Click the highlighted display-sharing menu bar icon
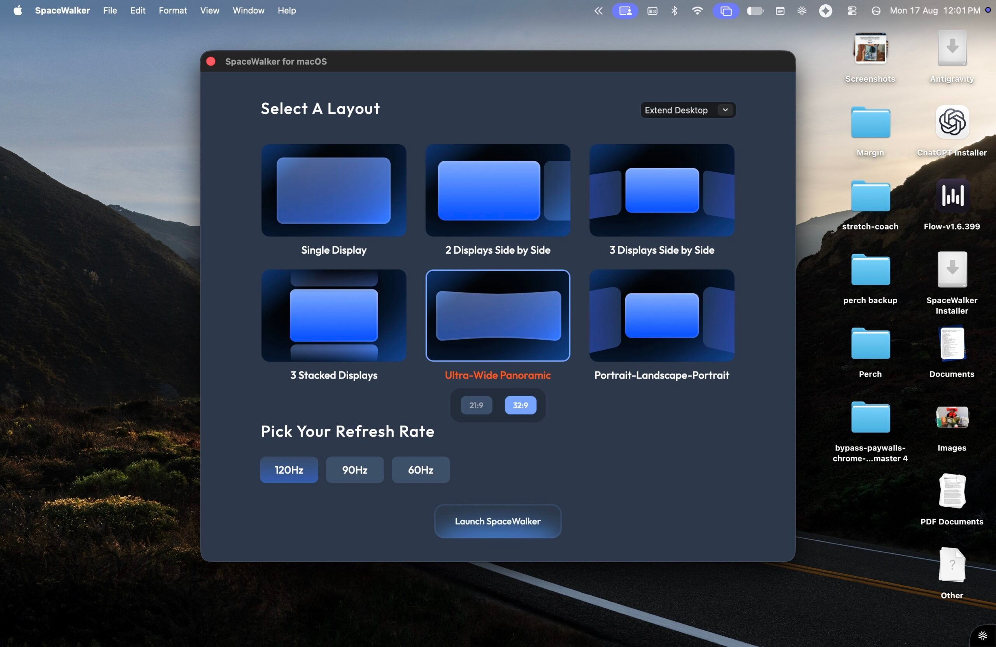This screenshot has height=647, width=996. click(625, 11)
